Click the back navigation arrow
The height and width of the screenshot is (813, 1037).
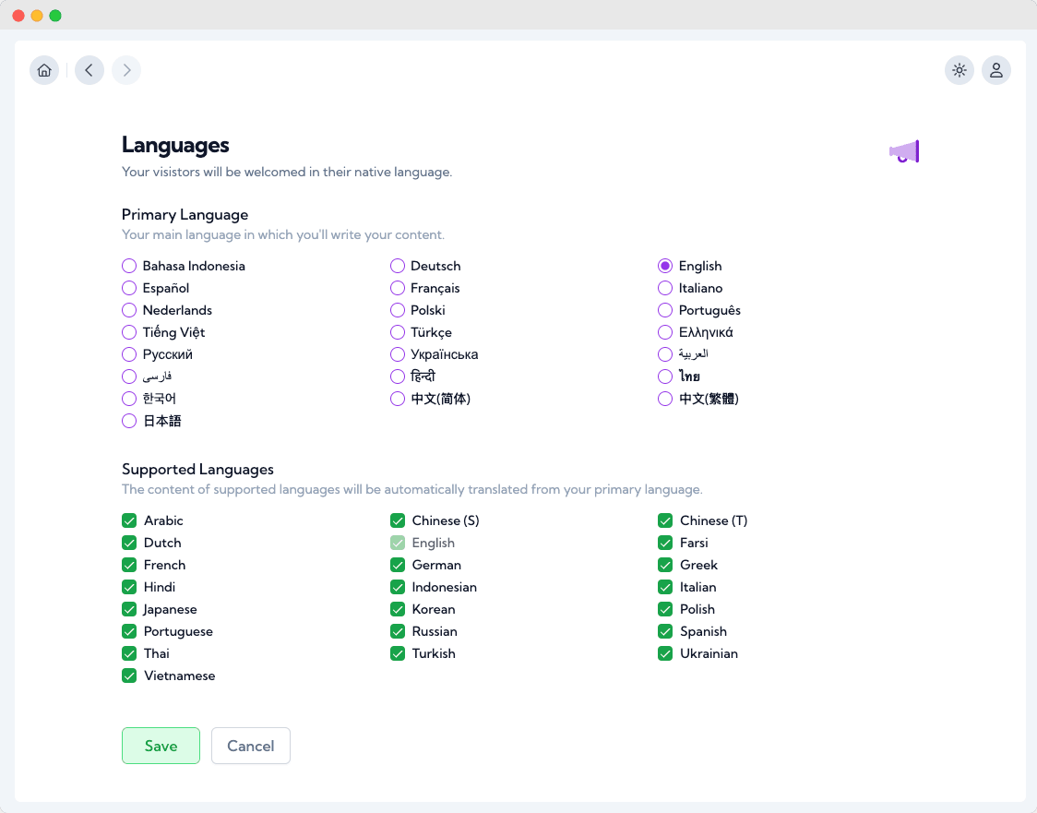tap(89, 70)
